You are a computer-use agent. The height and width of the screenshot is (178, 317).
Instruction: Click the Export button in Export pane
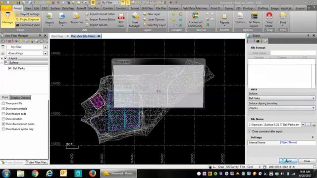point(288,161)
